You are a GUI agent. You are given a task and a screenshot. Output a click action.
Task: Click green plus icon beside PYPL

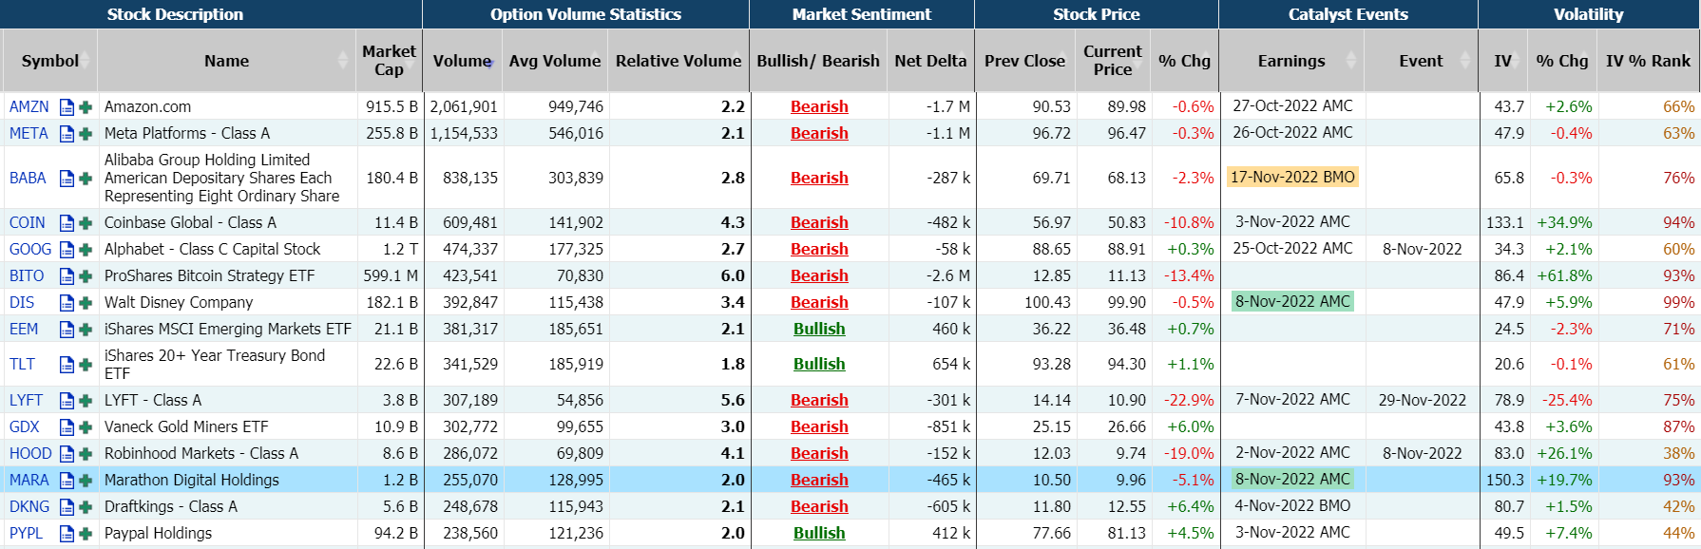pos(86,534)
